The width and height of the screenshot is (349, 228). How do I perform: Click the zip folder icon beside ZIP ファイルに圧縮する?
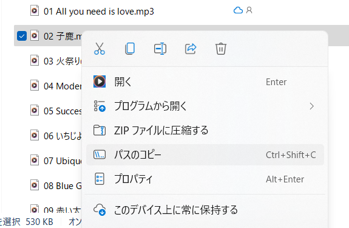[x=100, y=130]
